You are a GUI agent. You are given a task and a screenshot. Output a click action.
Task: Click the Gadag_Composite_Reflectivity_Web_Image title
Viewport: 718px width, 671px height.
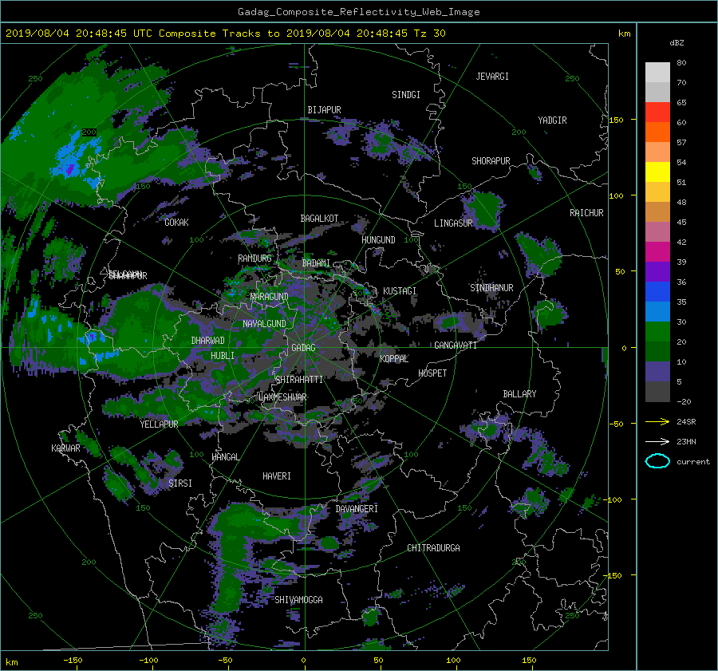358,12
